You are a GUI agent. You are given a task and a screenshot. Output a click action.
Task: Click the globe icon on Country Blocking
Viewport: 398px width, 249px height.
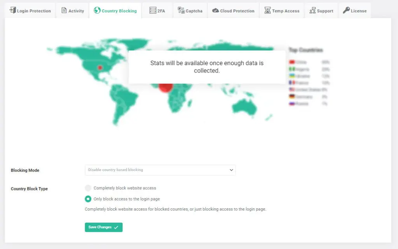(97, 10)
